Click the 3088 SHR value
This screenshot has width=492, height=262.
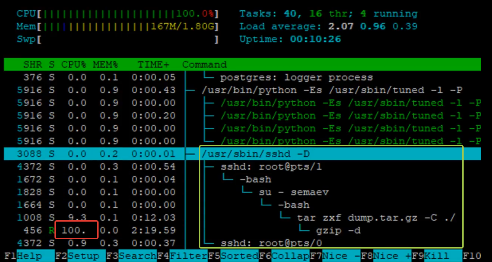click(x=30, y=154)
